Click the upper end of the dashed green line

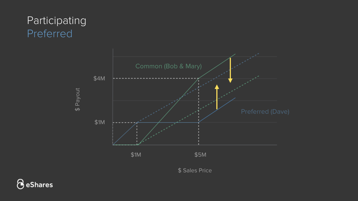(259, 76)
